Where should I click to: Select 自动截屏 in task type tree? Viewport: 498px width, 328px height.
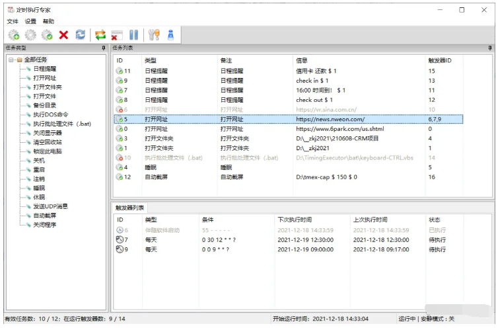(45, 216)
